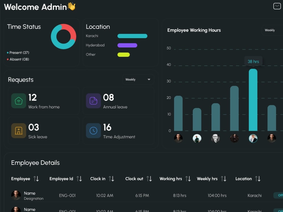The height and width of the screenshot is (212, 283).
Task: Click the Employee Id column header
Action: (x=61, y=179)
